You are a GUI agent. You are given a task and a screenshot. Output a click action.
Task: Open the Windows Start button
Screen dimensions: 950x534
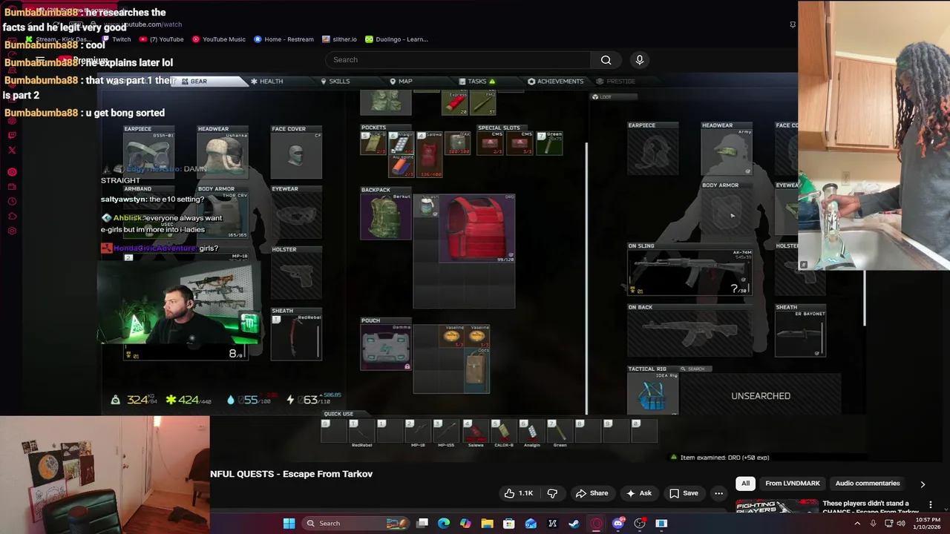289,524
